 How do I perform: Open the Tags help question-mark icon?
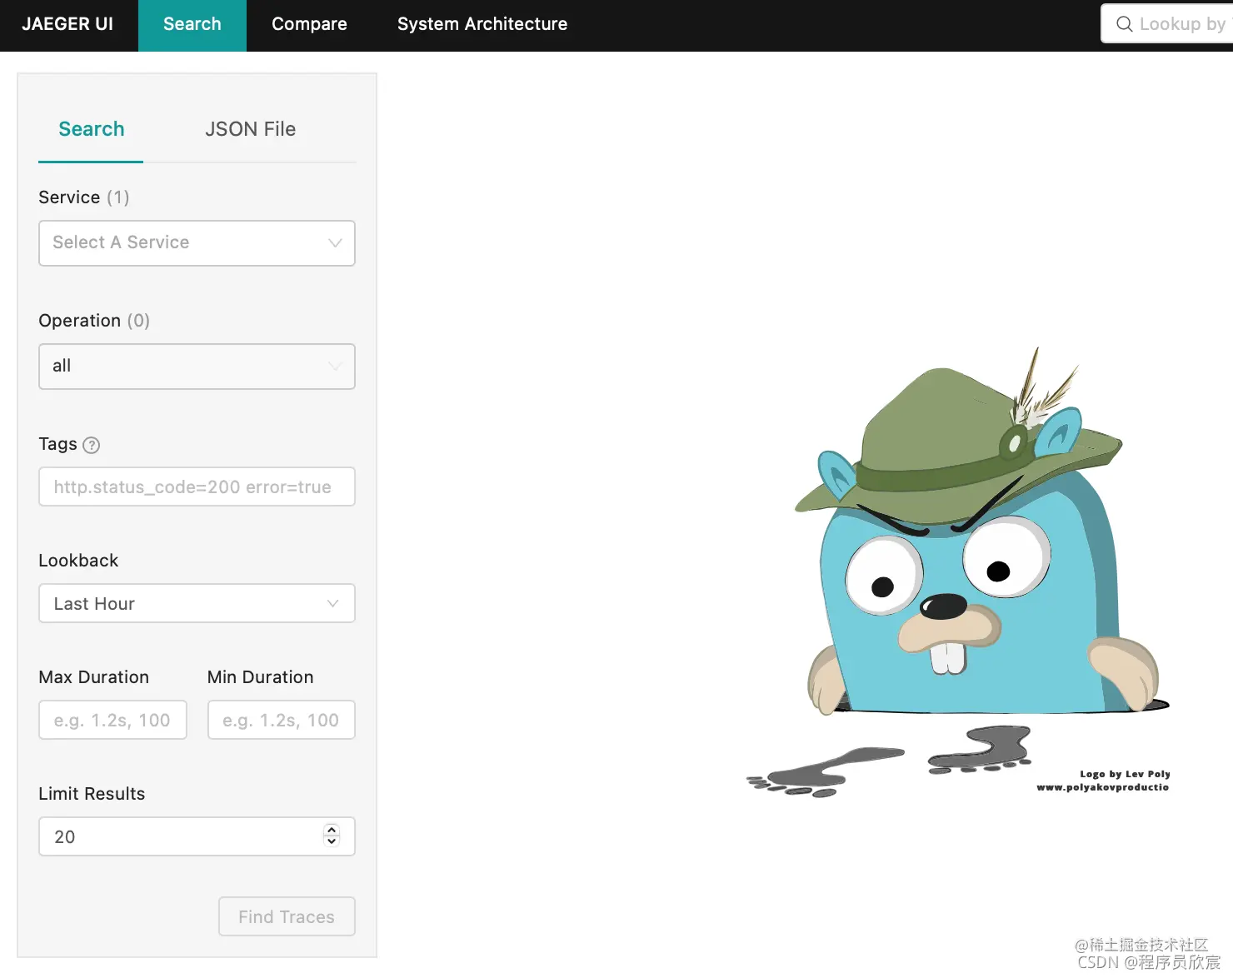(x=92, y=445)
